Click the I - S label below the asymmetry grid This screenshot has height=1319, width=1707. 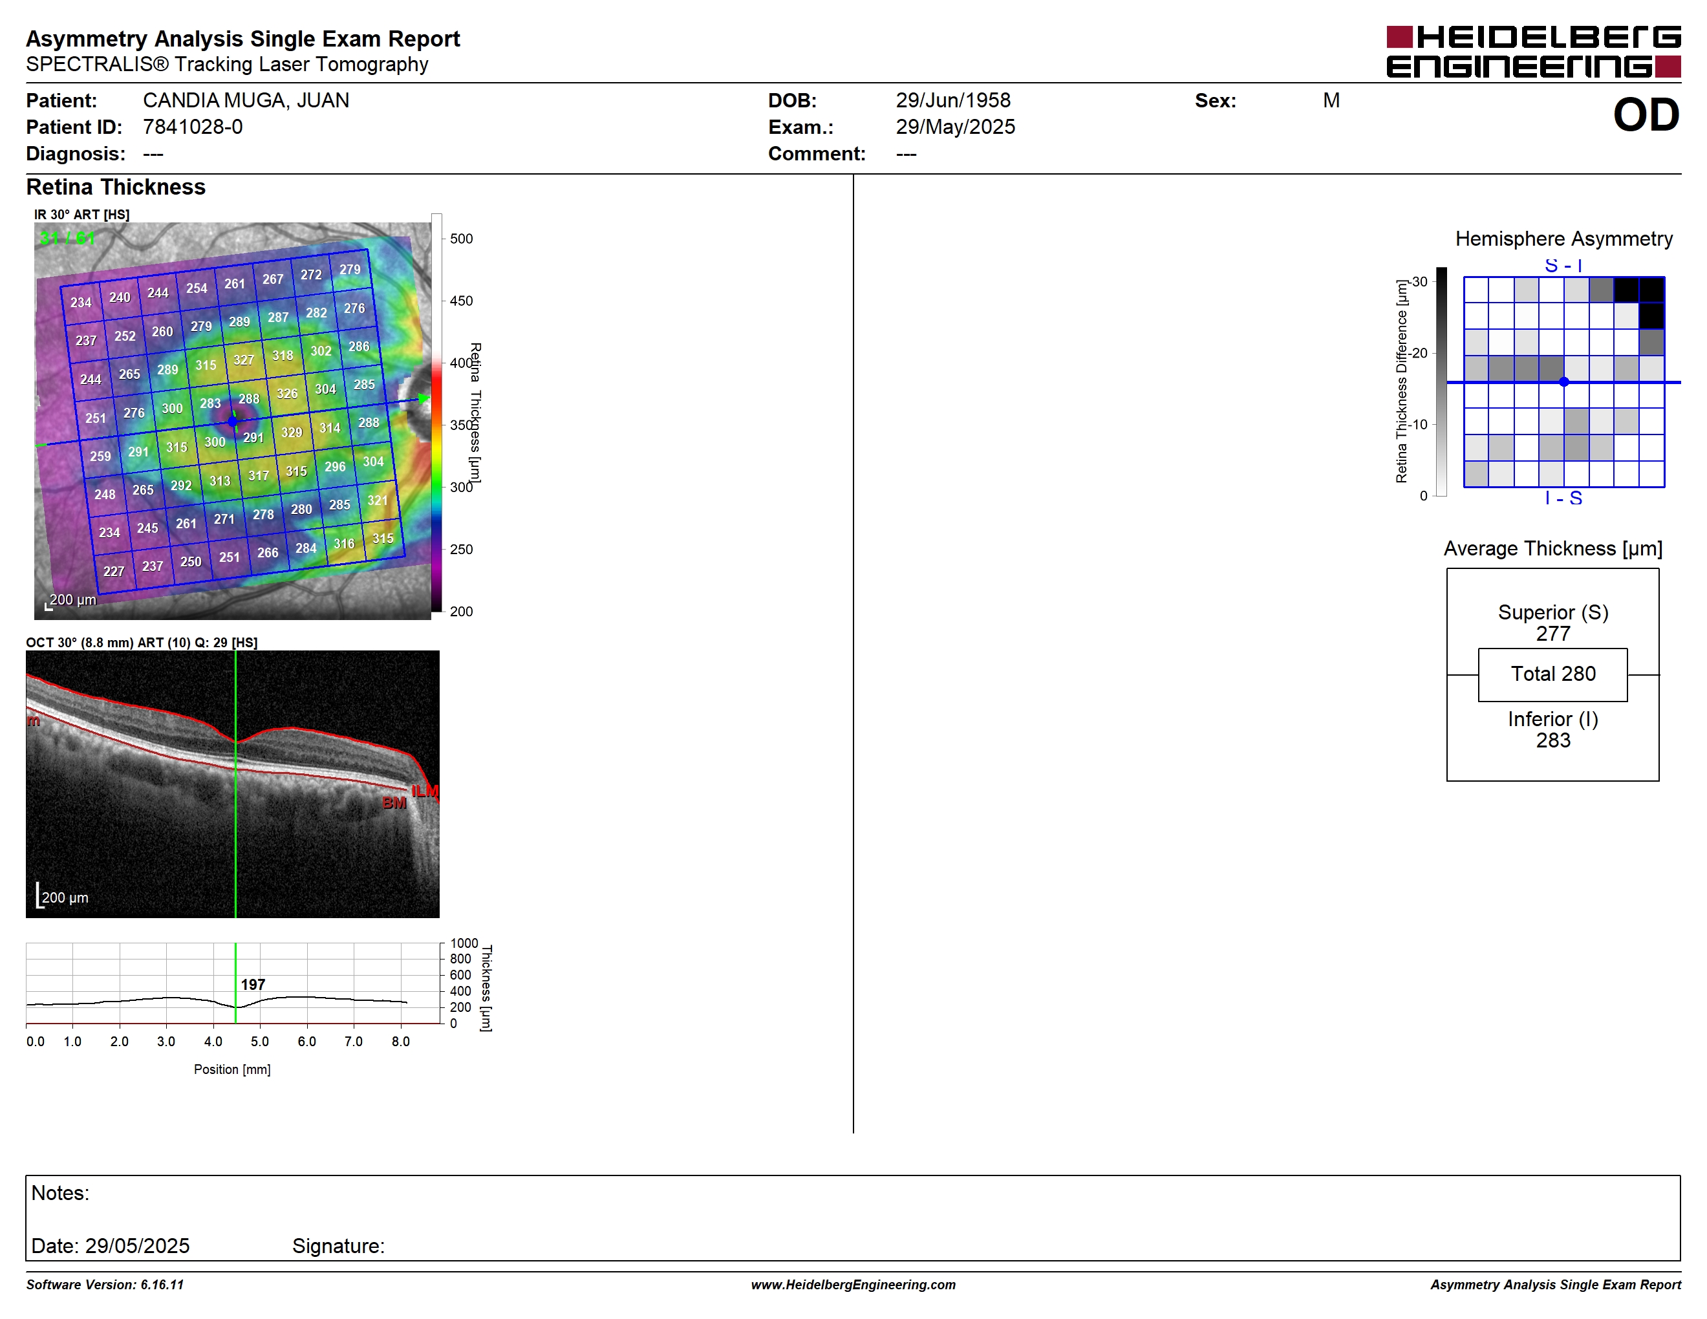(x=1563, y=498)
